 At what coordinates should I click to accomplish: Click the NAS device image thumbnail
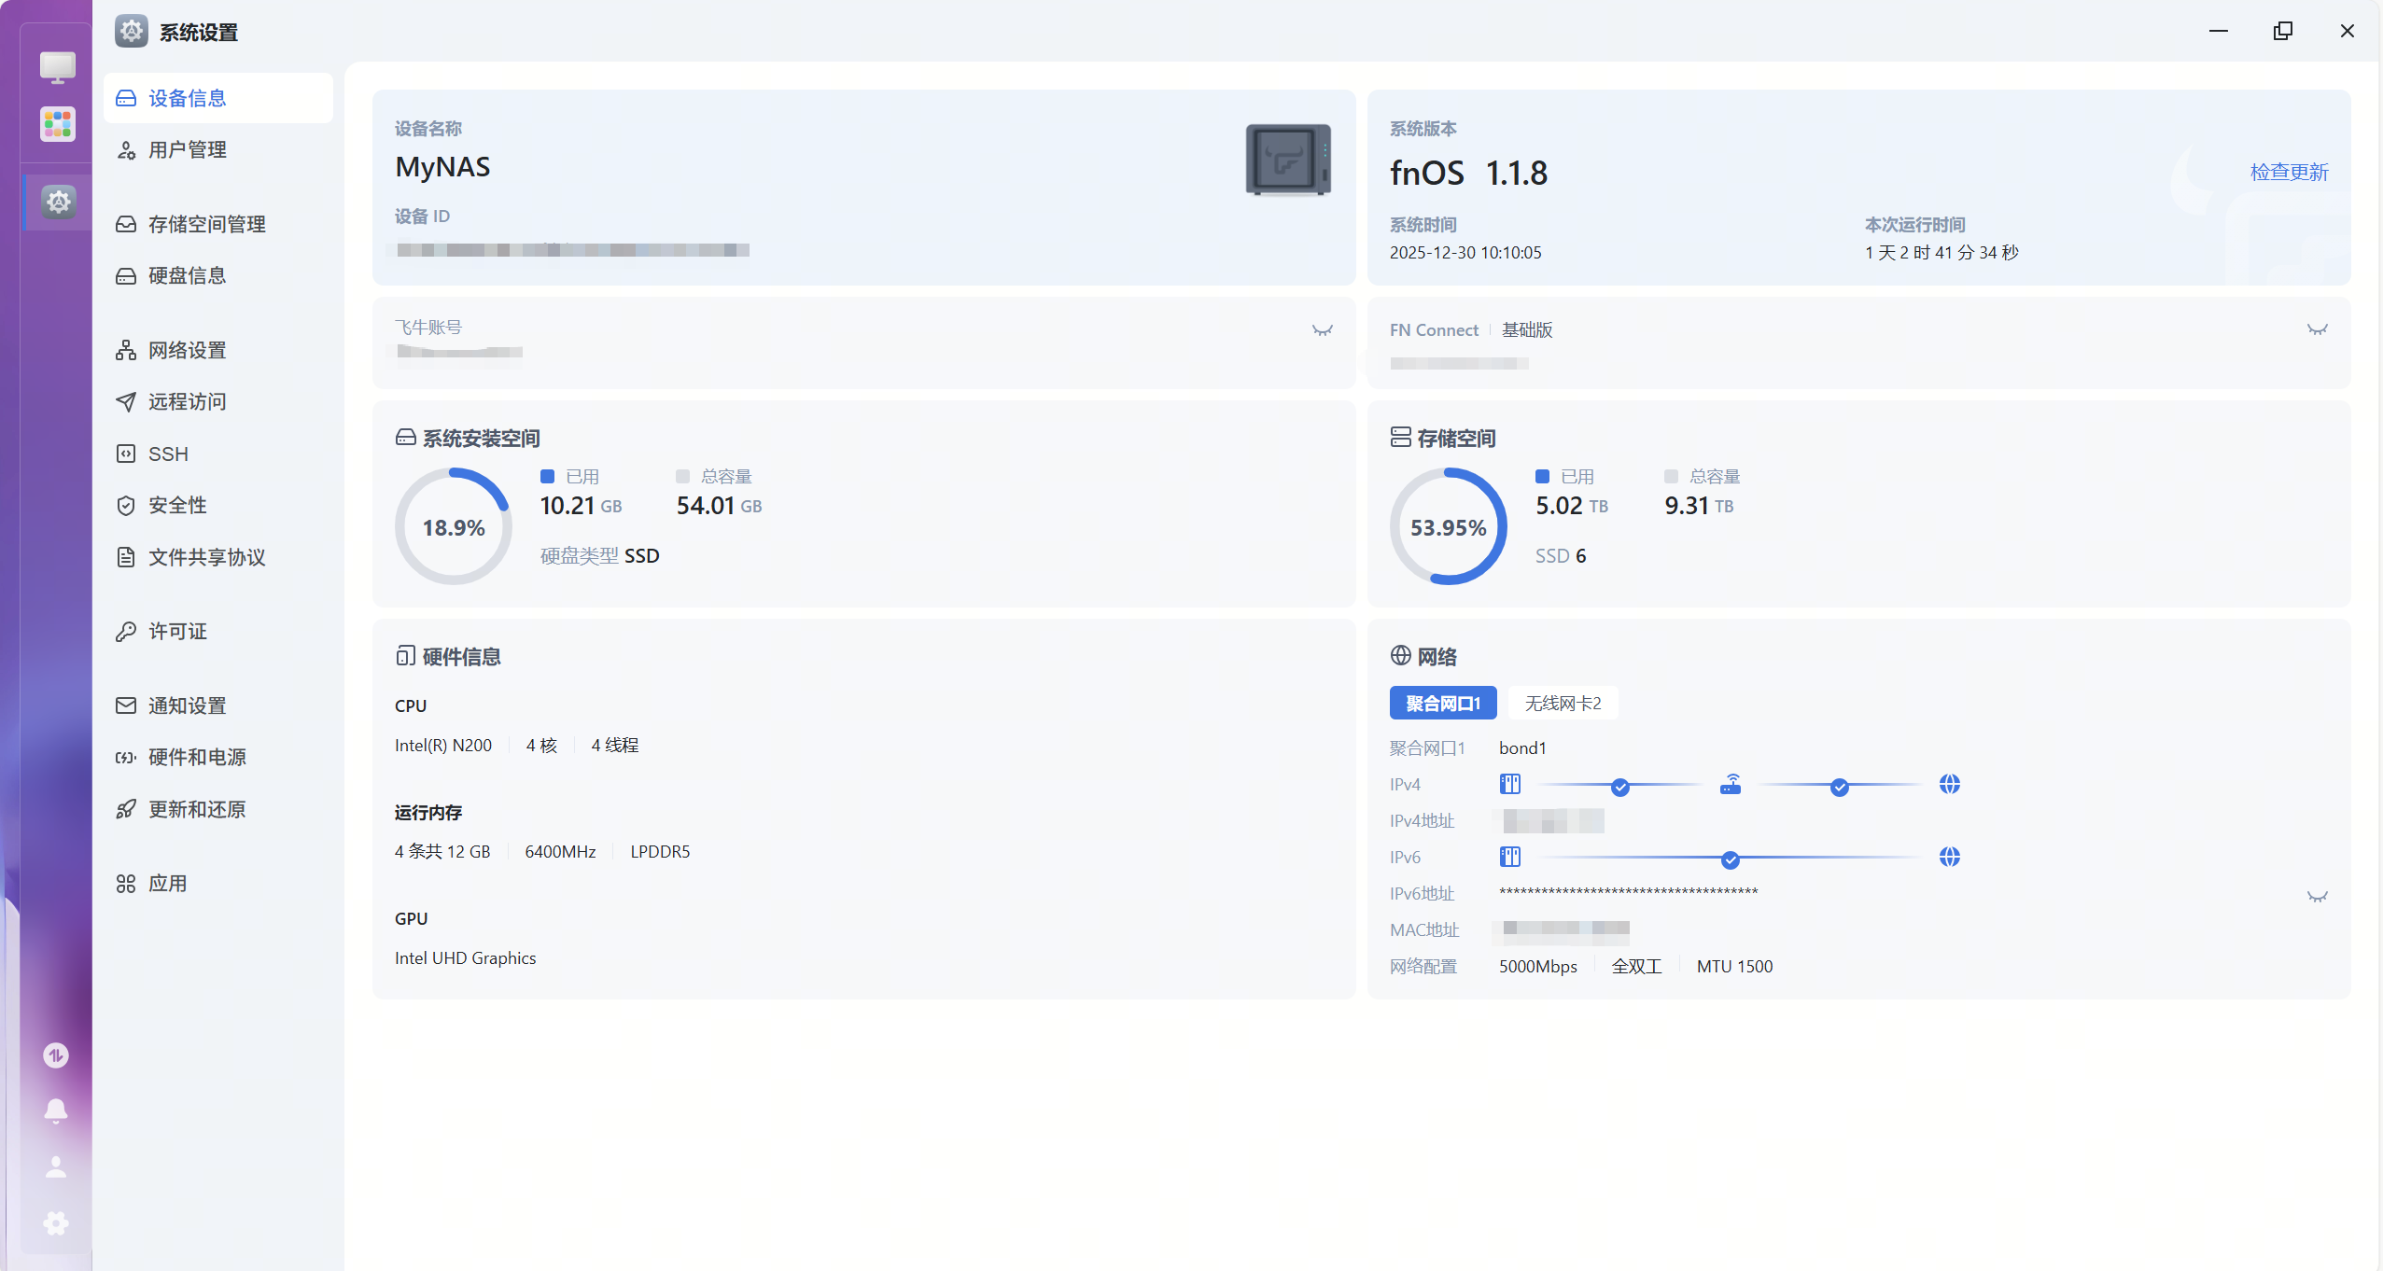(x=1287, y=160)
